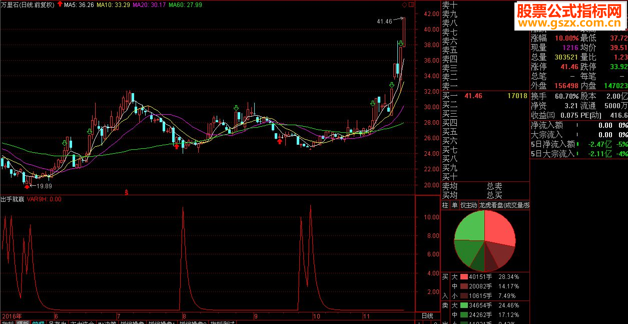Click the 买五 order book row
This screenshot has height=324, width=628.
(485, 132)
